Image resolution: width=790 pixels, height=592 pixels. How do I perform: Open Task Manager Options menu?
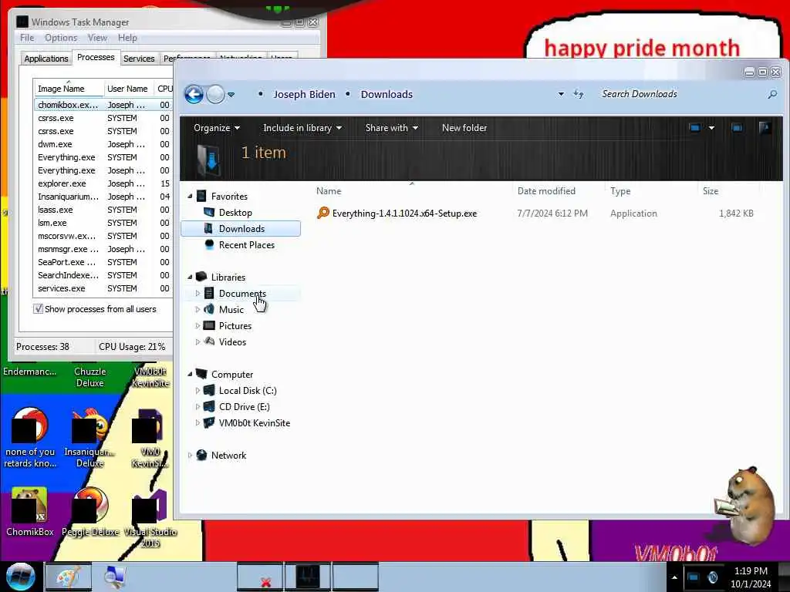(x=61, y=38)
